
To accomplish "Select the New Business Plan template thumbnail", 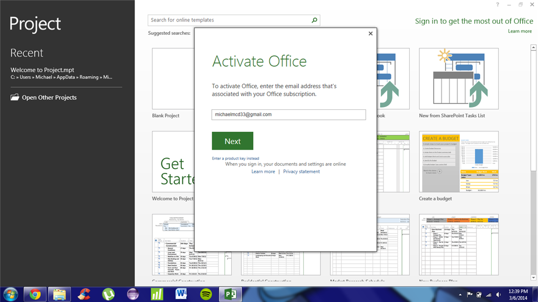I will coord(459,245).
